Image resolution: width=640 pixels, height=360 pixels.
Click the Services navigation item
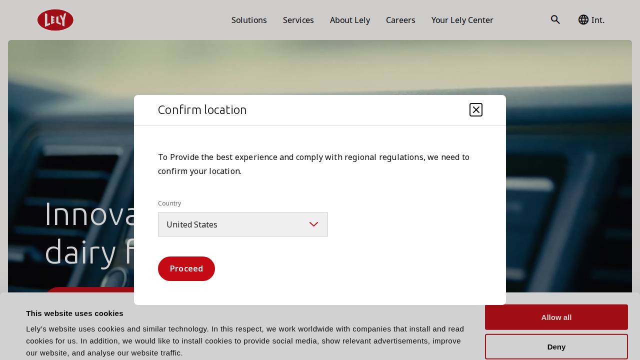coord(298,20)
